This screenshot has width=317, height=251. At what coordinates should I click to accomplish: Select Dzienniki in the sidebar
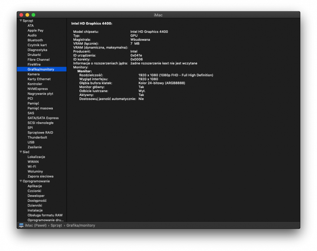point(35,205)
